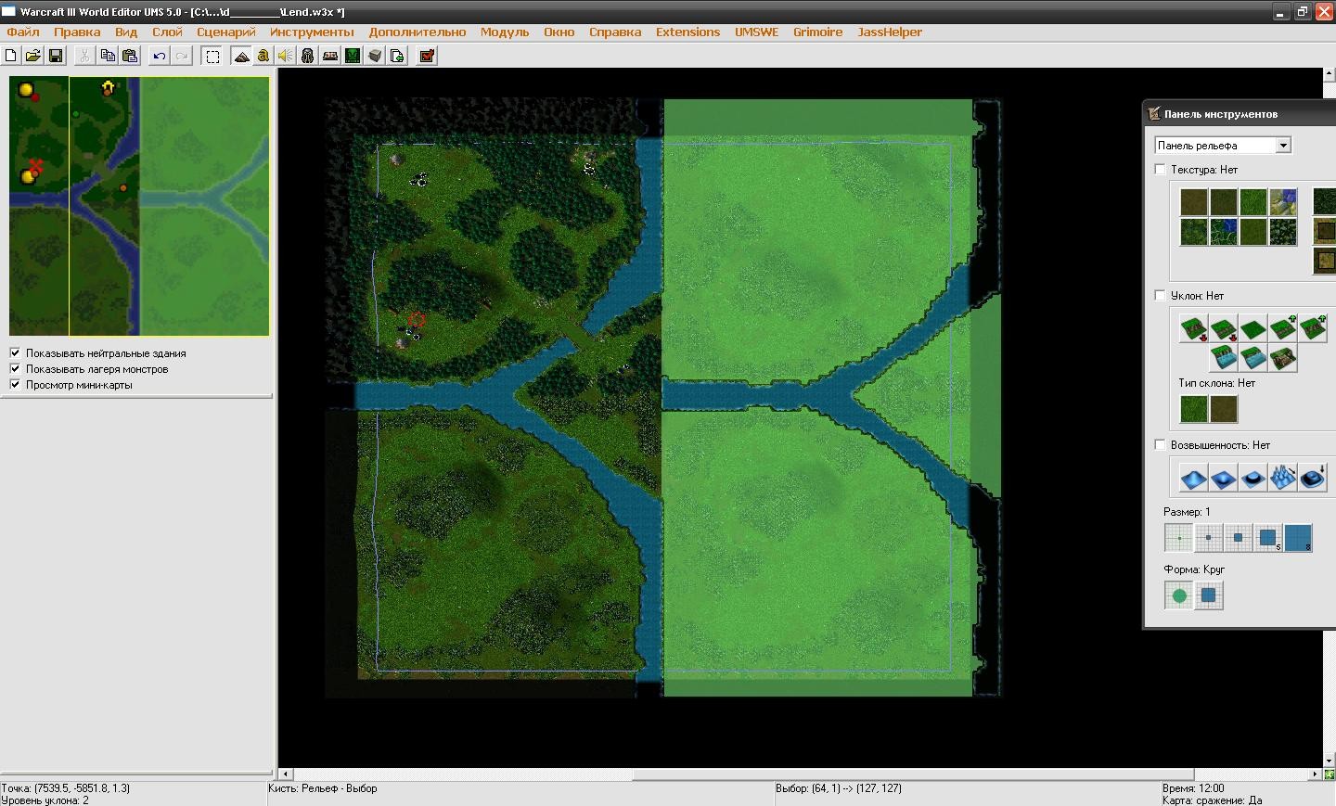Pick the first terrain texture tile in top row
The image size is (1336, 806).
(1194, 202)
